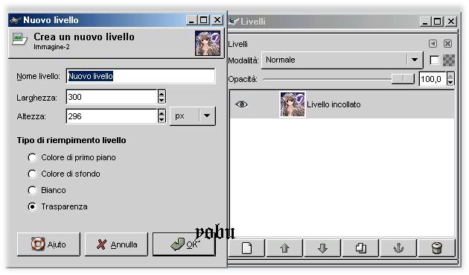Screen dimensions: 469x275
Task: Minimize the Nuovo livello dialog window
Action: pyautogui.click(x=191, y=20)
